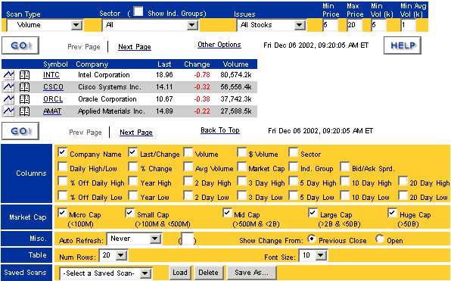
Task: Click the Min Price input field
Action: click(330, 25)
